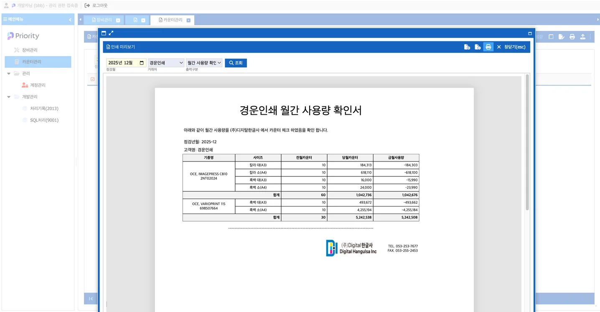Click the print icon in the preview header
Image resolution: width=600 pixels, height=312 pixels.
coord(488,47)
